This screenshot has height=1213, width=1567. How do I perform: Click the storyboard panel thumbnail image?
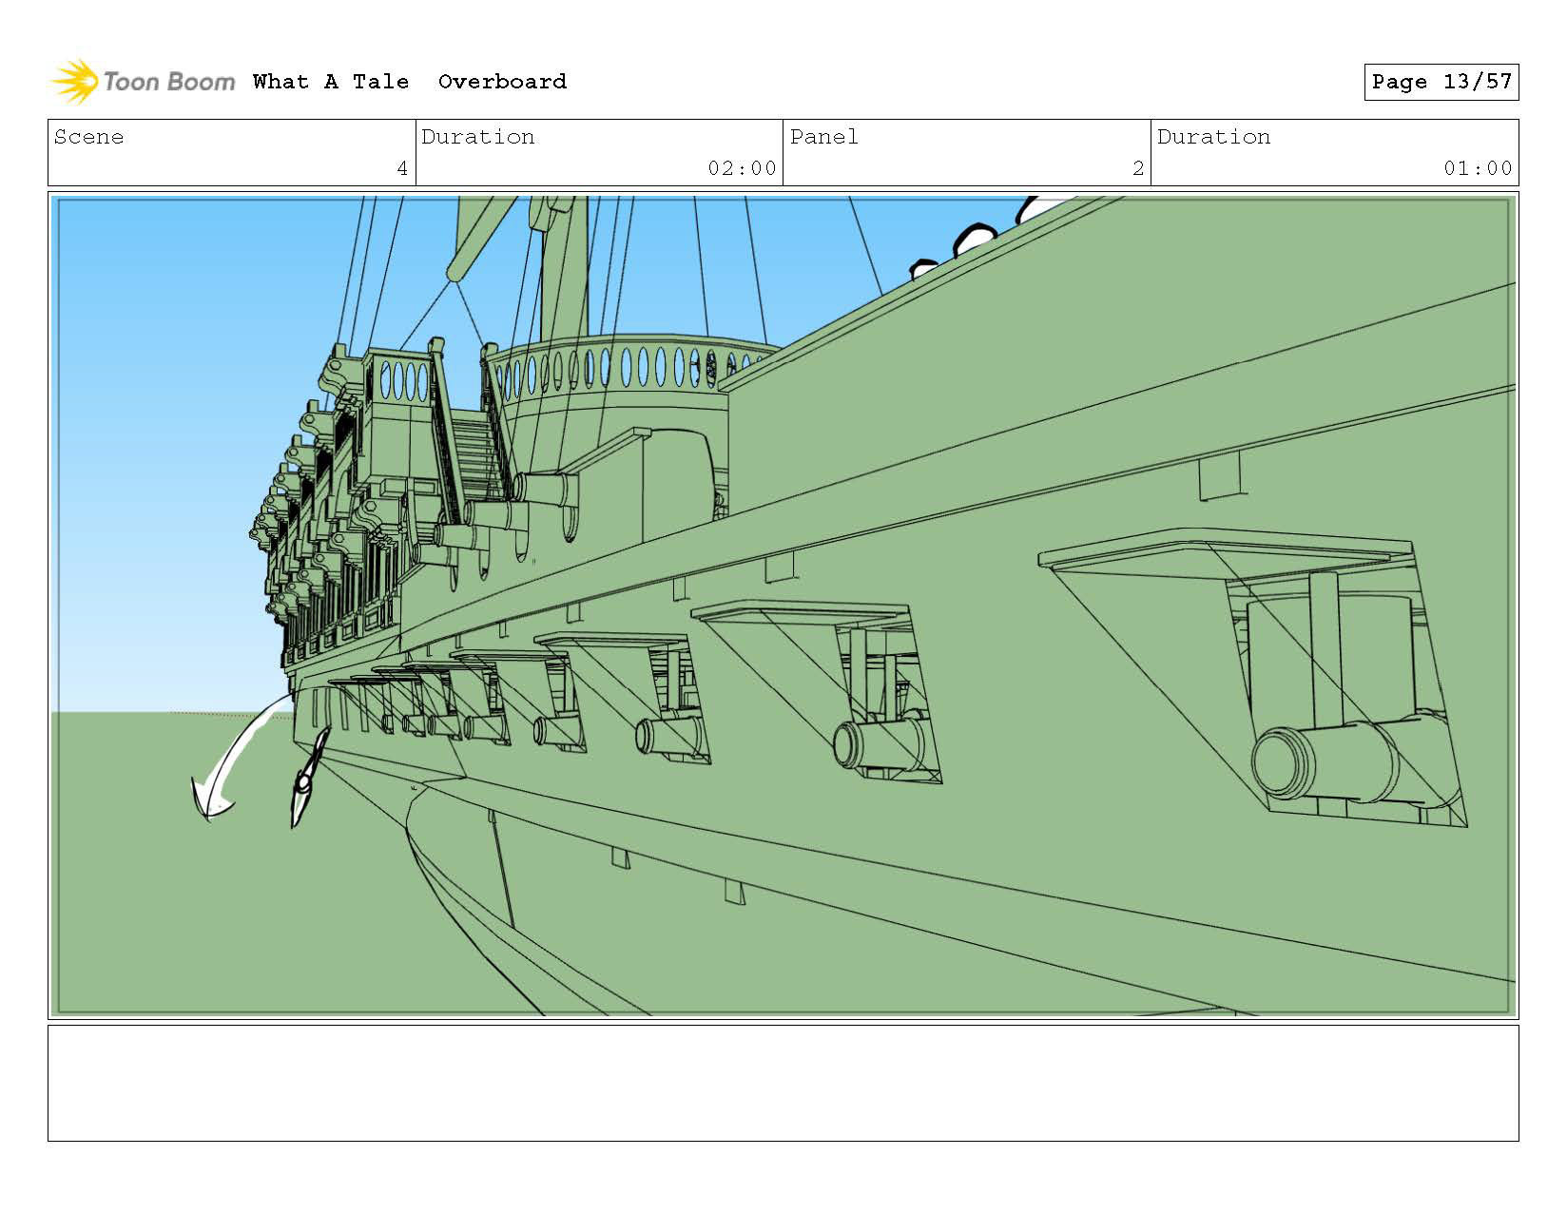point(783,606)
